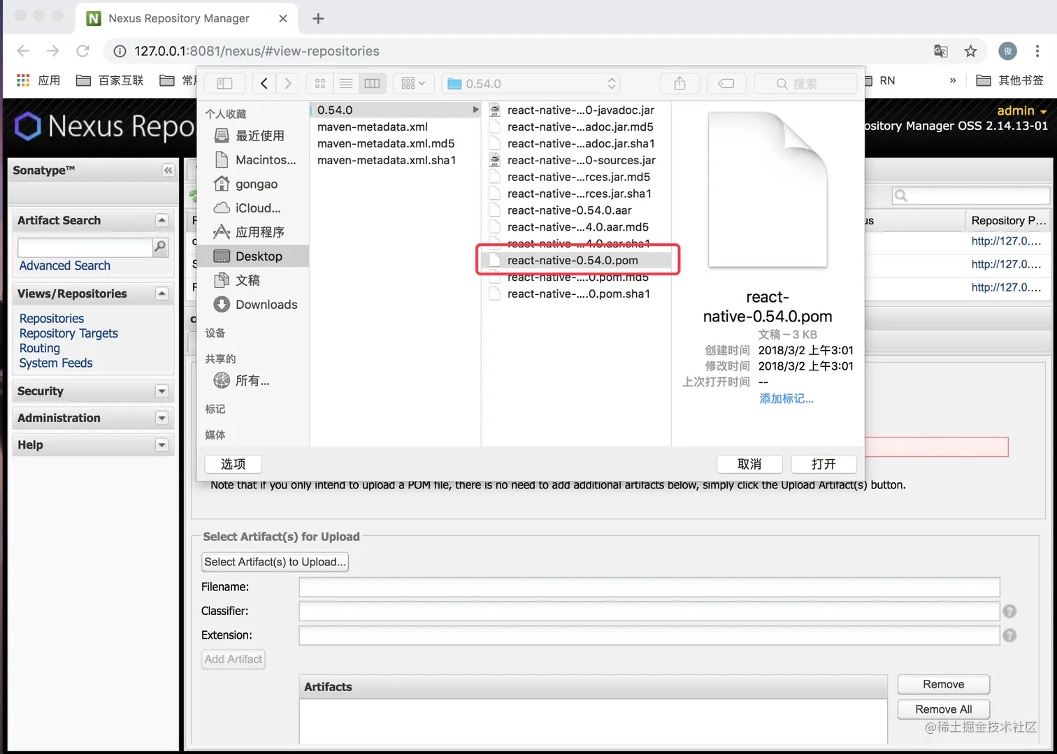Click the file dialog search field
The image size is (1057, 754).
[x=805, y=83]
